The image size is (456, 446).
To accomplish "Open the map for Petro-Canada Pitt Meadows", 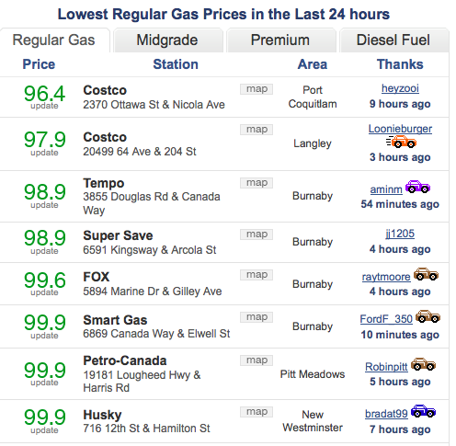I will click(256, 360).
